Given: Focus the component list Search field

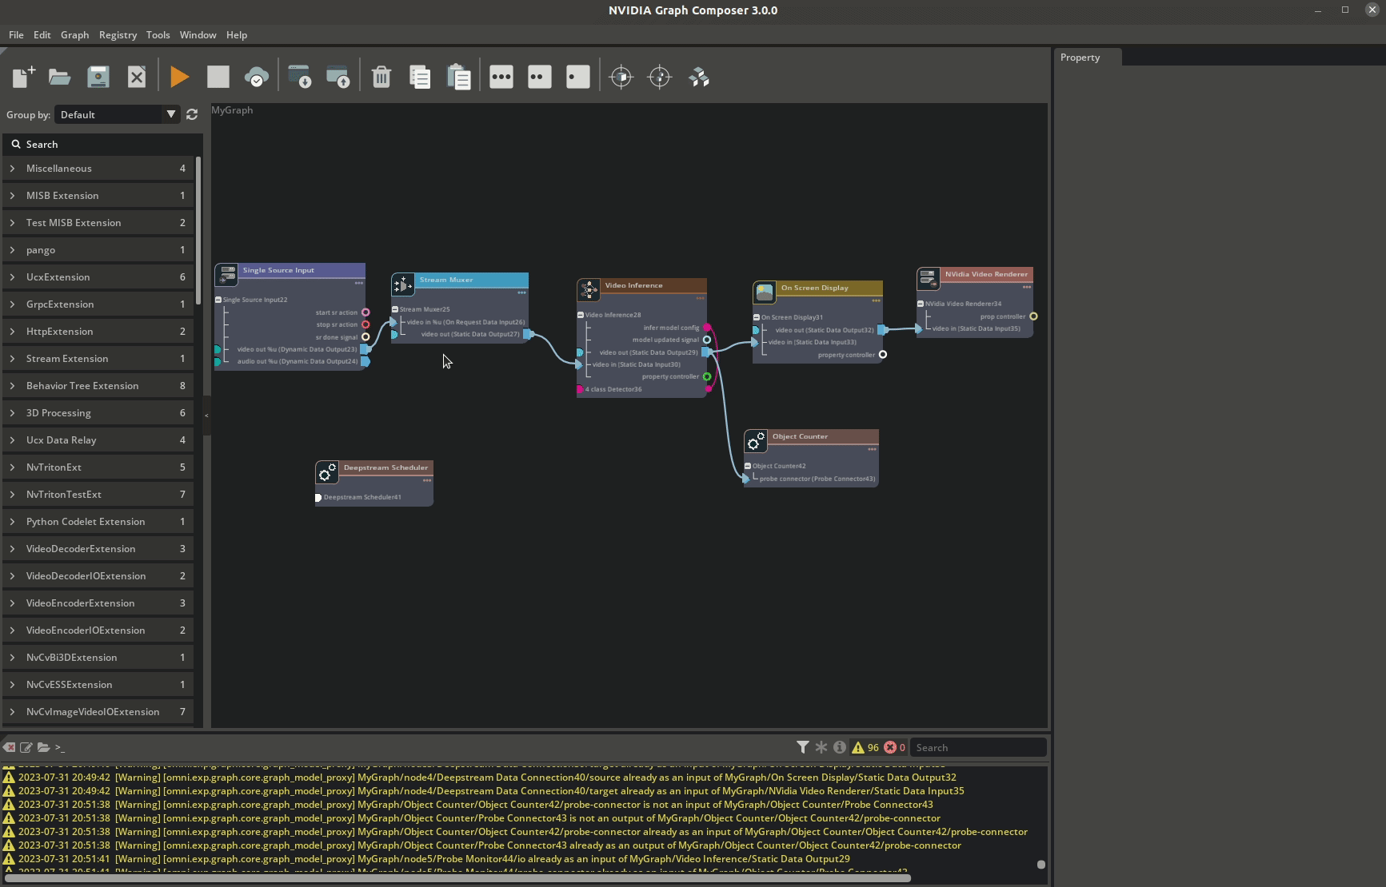Looking at the screenshot, I should click(103, 144).
